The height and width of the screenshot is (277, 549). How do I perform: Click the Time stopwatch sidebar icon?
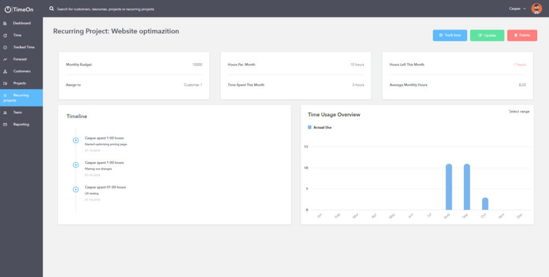pos(5,35)
